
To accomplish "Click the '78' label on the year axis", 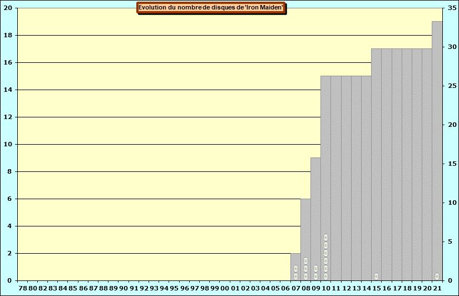I will pos(23,288).
